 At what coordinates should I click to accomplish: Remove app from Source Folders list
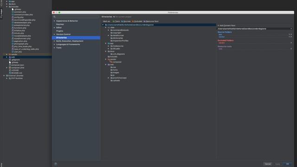tap(291, 34)
